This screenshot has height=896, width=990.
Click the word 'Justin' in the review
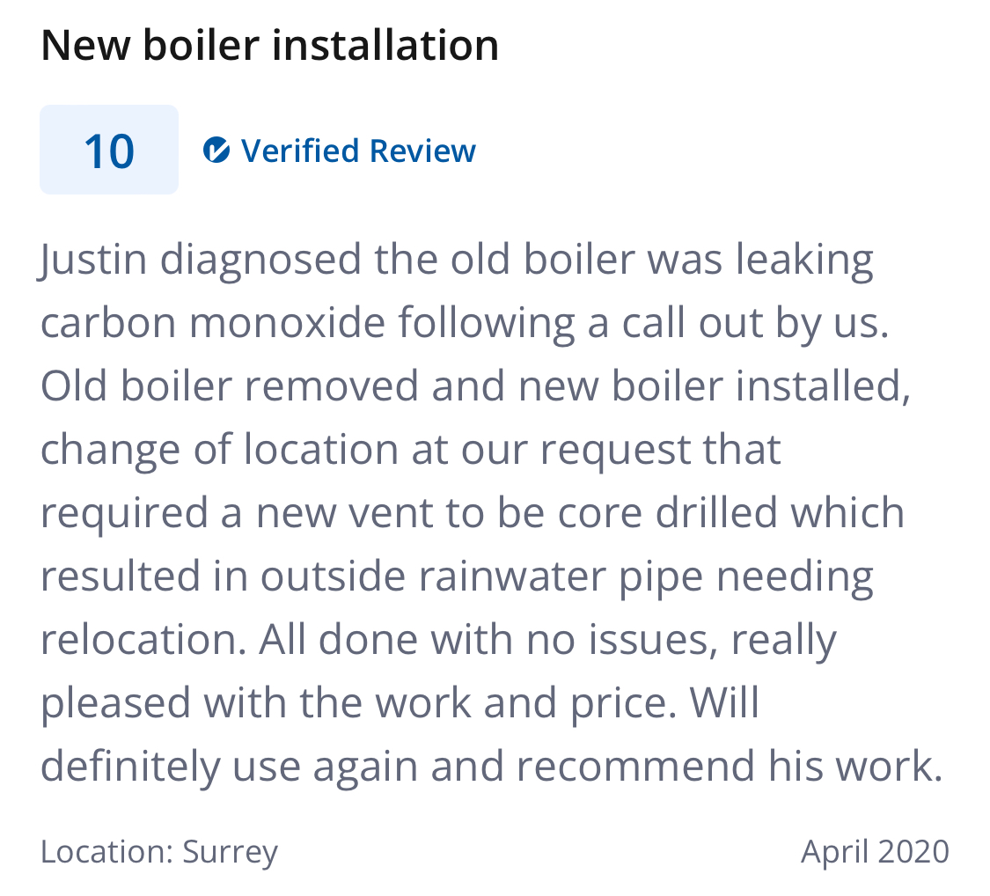tap(92, 260)
